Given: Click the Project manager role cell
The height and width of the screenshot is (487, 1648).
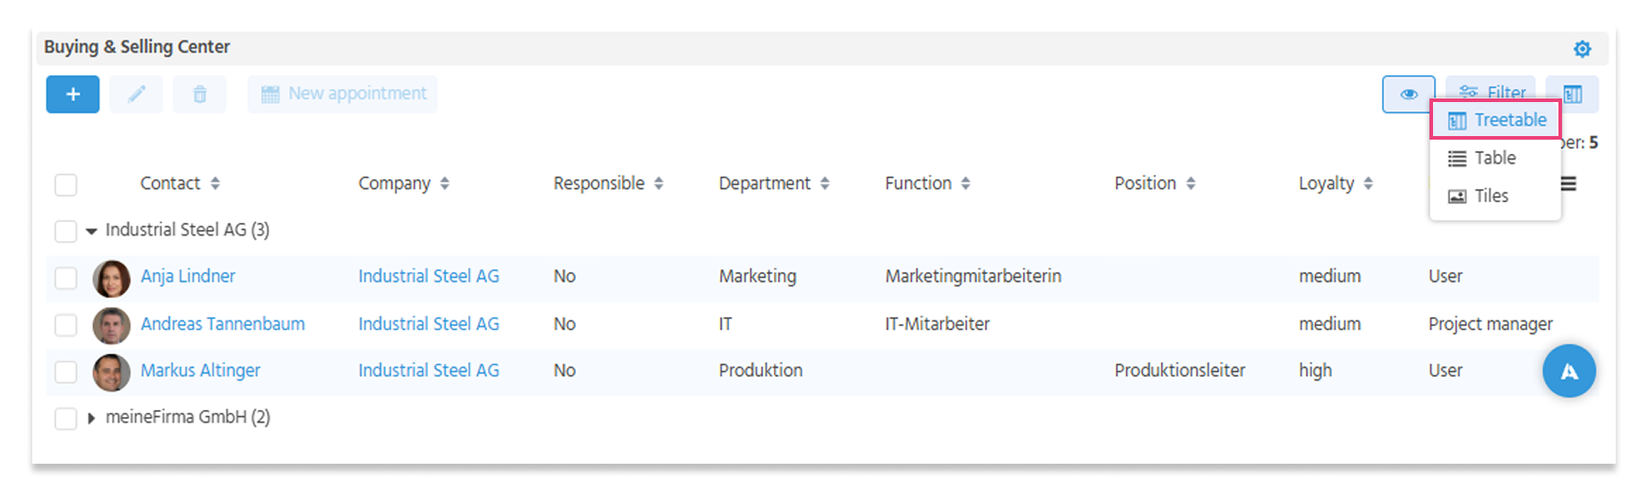Looking at the screenshot, I should [x=1490, y=324].
